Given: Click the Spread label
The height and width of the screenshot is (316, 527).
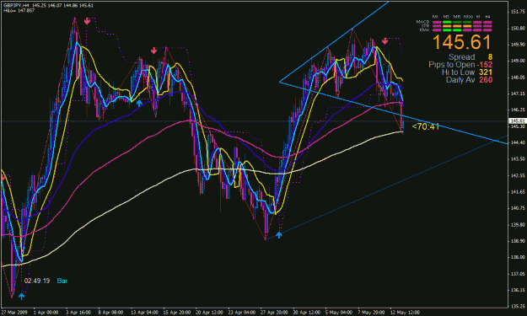Looking at the screenshot, I should [x=461, y=56].
